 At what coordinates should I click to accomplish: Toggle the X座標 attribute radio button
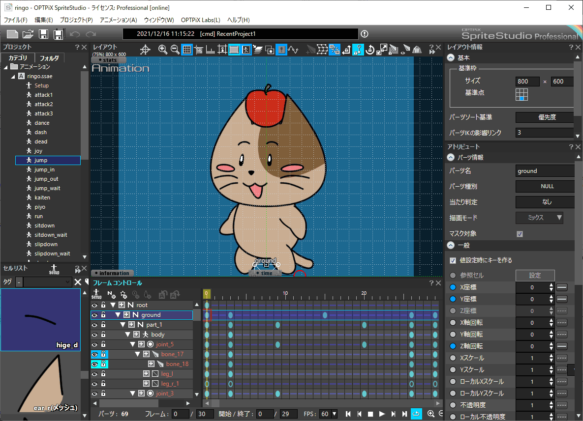click(453, 287)
